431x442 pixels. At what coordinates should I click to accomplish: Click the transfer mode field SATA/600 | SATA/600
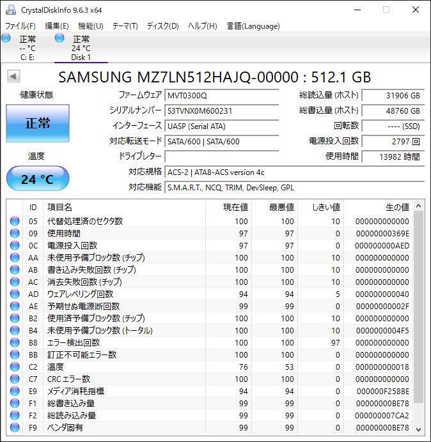point(222,141)
